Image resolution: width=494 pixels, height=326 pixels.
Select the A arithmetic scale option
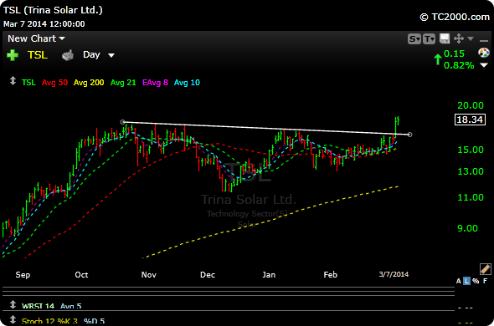tap(458, 281)
